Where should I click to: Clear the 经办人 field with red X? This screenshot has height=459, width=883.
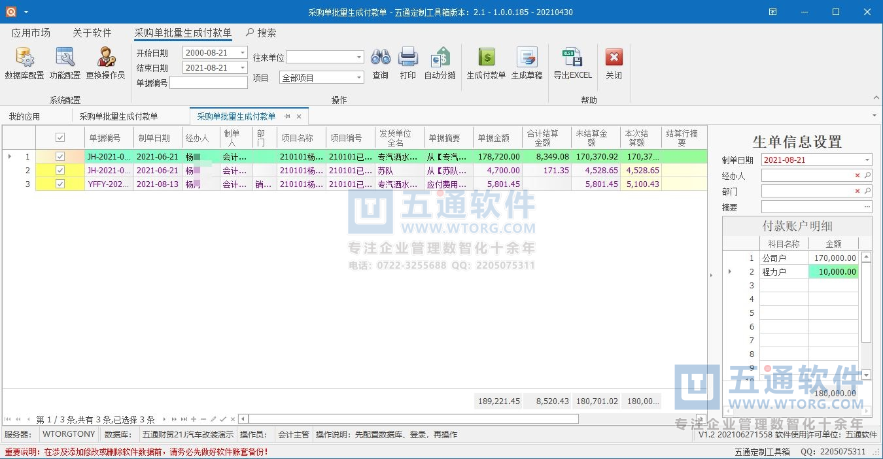point(857,176)
